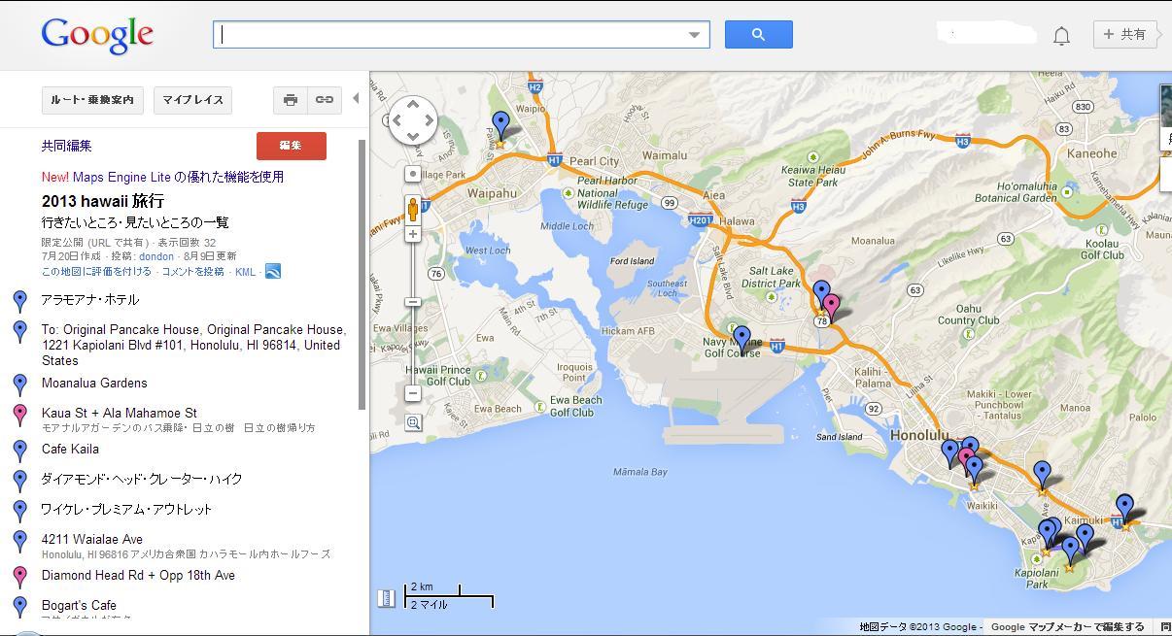Viewport: 1172px width, 636px height.
Task: Open the ルート・乗換案内 directions tab
Action: (92, 99)
